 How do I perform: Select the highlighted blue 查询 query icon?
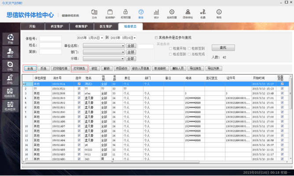(x=141, y=14)
